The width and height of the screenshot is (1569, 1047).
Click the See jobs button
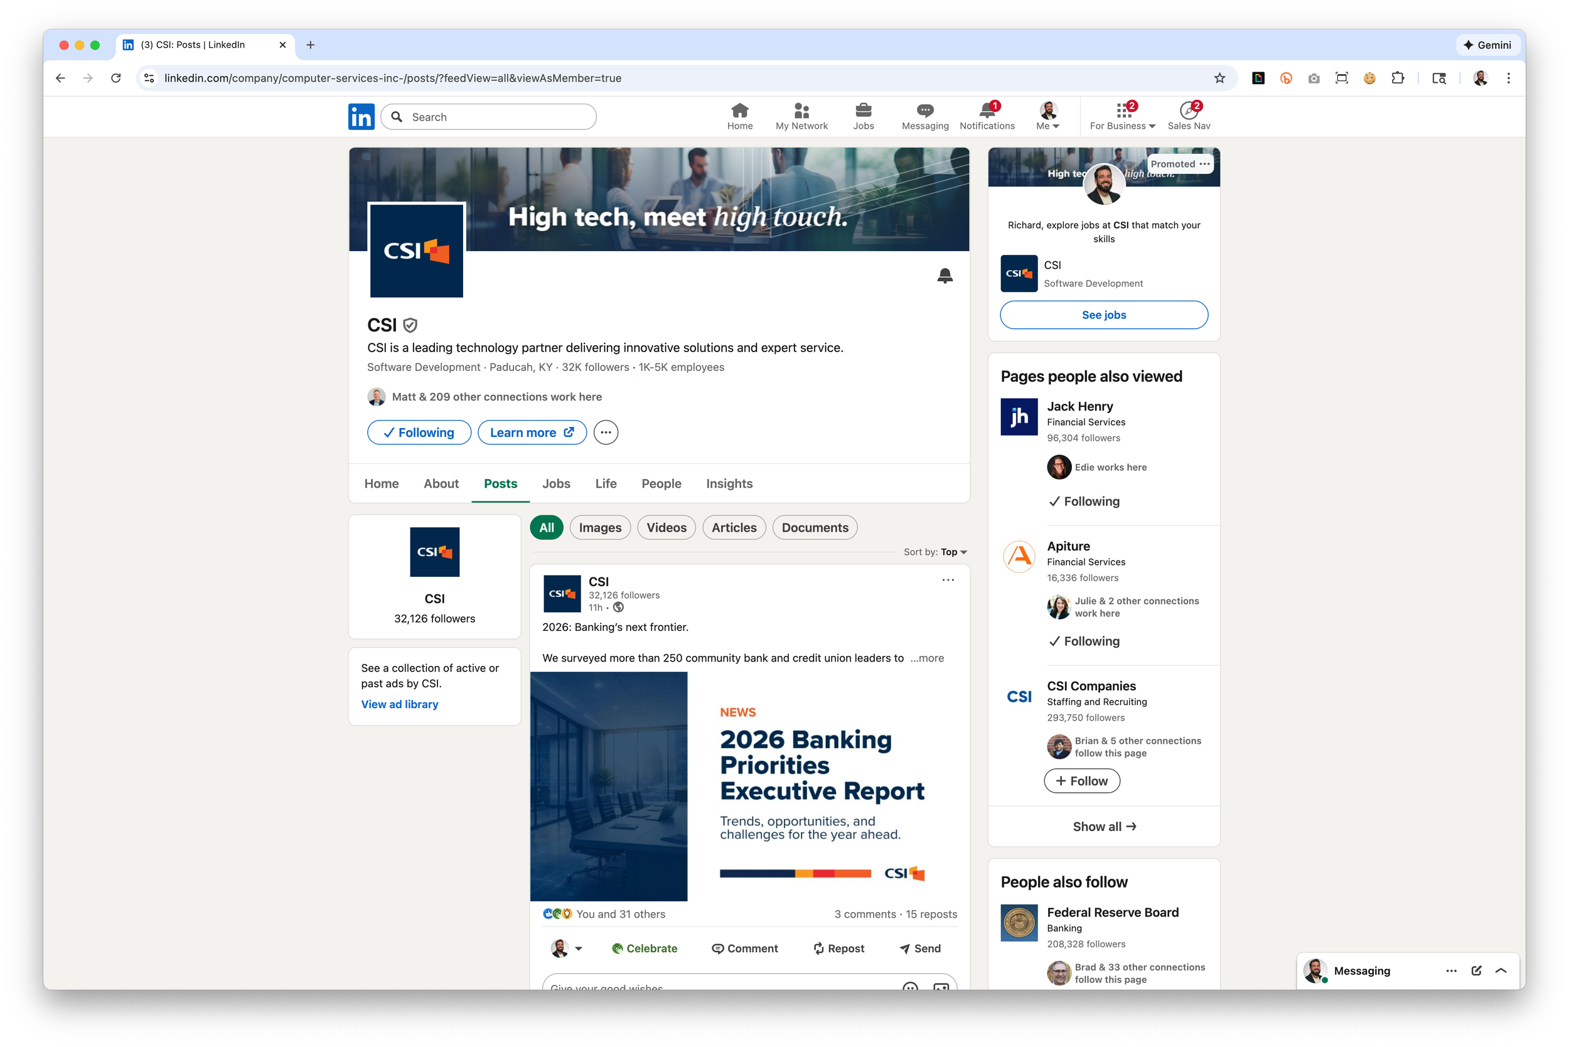click(x=1104, y=315)
